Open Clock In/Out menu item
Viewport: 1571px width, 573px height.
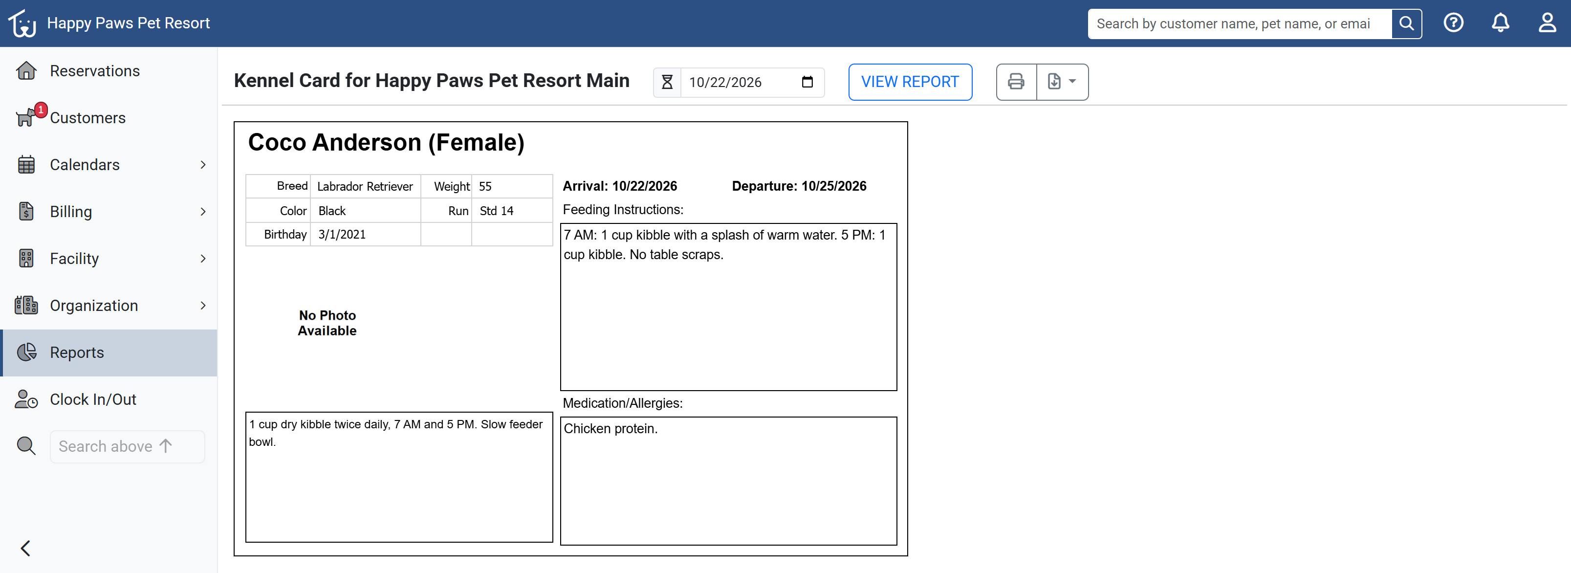click(109, 399)
